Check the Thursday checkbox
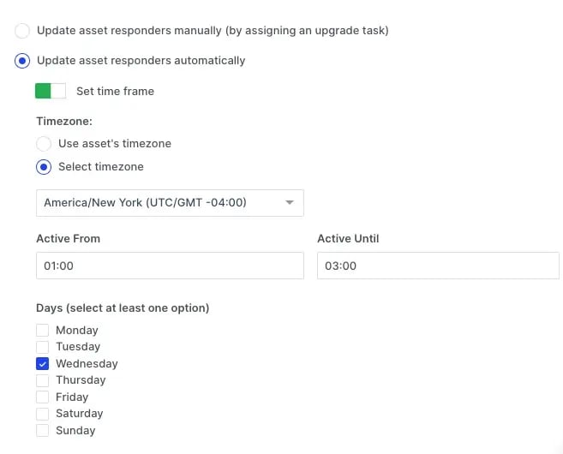This screenshot has height=454, width=563. 42,380
